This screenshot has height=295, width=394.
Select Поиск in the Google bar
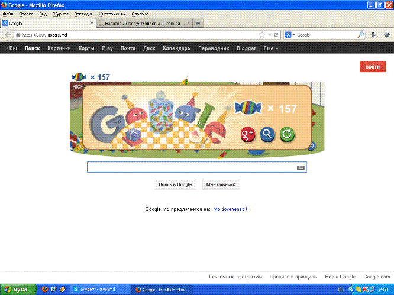point(32,48)
